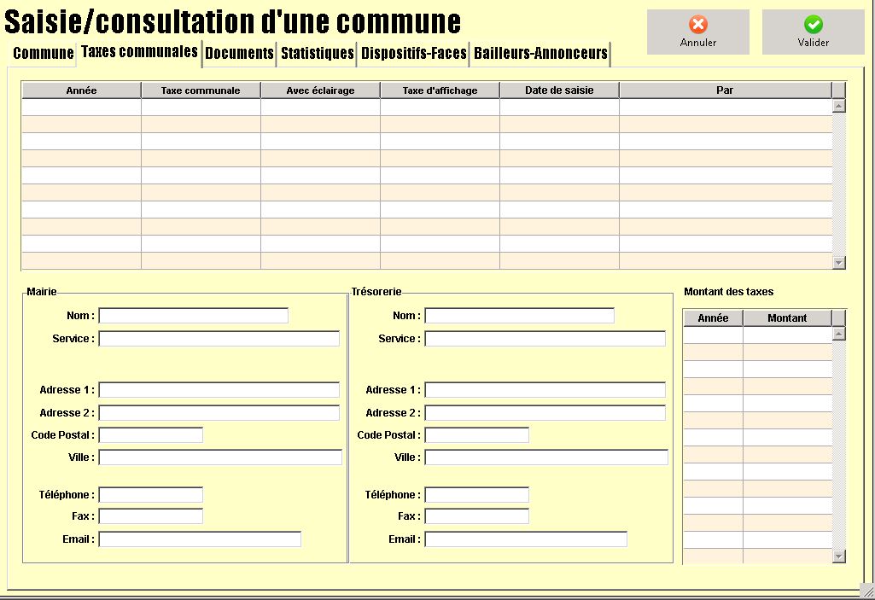Click scroll up arrow of Montant des taxes
The height and width of the screenshot is (600, 875).
[x=839, y=334]
